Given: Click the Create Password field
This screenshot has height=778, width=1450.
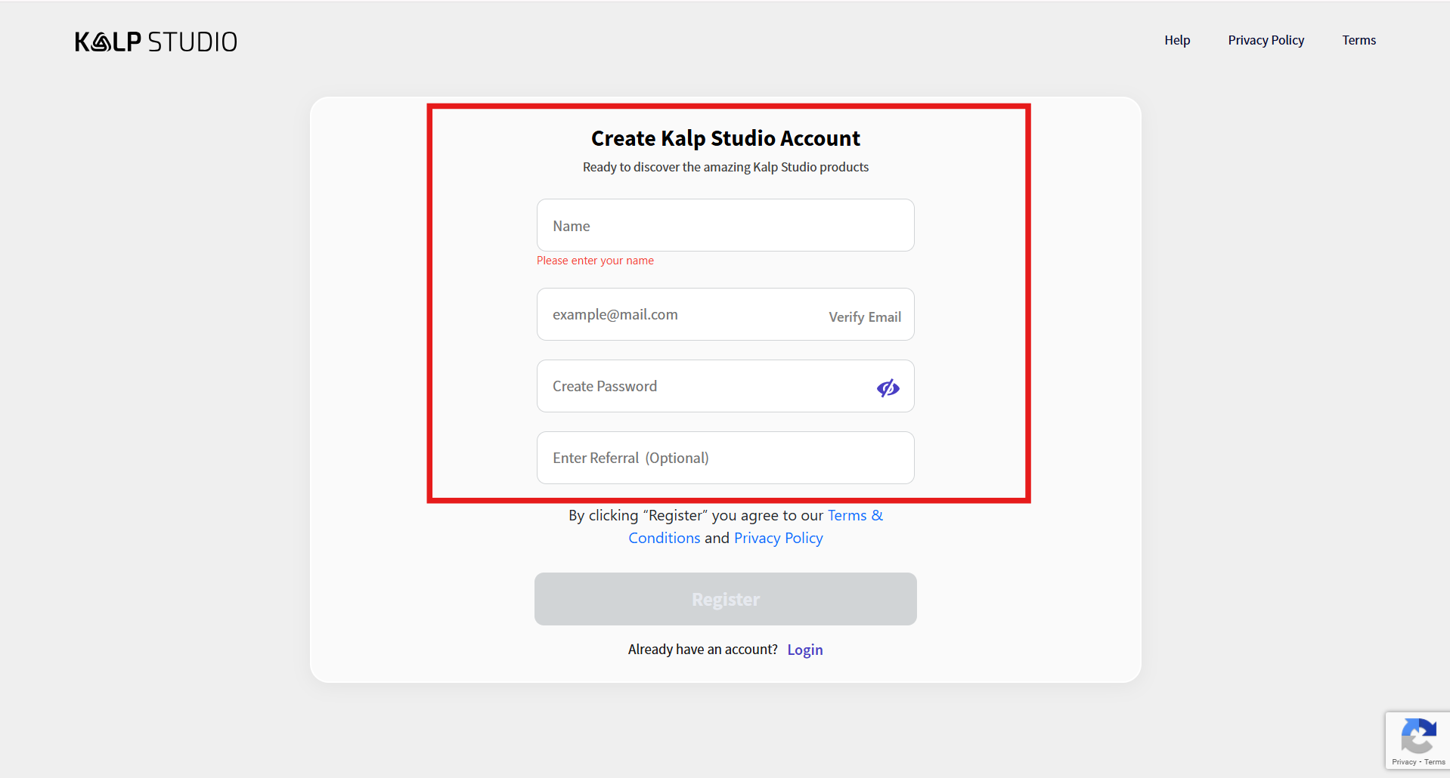Looking at the screenshot, I should [703, 387].
